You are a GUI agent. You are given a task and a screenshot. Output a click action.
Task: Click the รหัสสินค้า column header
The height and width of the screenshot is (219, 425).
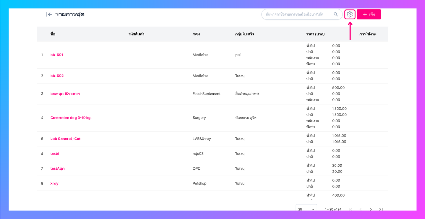(136, 34)
